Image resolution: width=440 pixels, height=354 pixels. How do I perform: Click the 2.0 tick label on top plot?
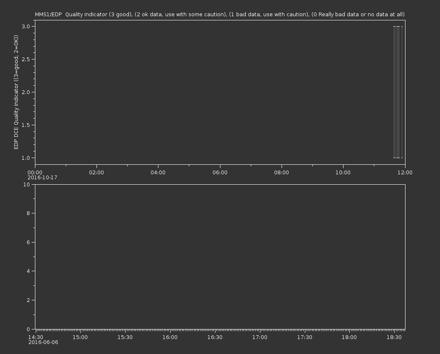(x=26, y=92)
